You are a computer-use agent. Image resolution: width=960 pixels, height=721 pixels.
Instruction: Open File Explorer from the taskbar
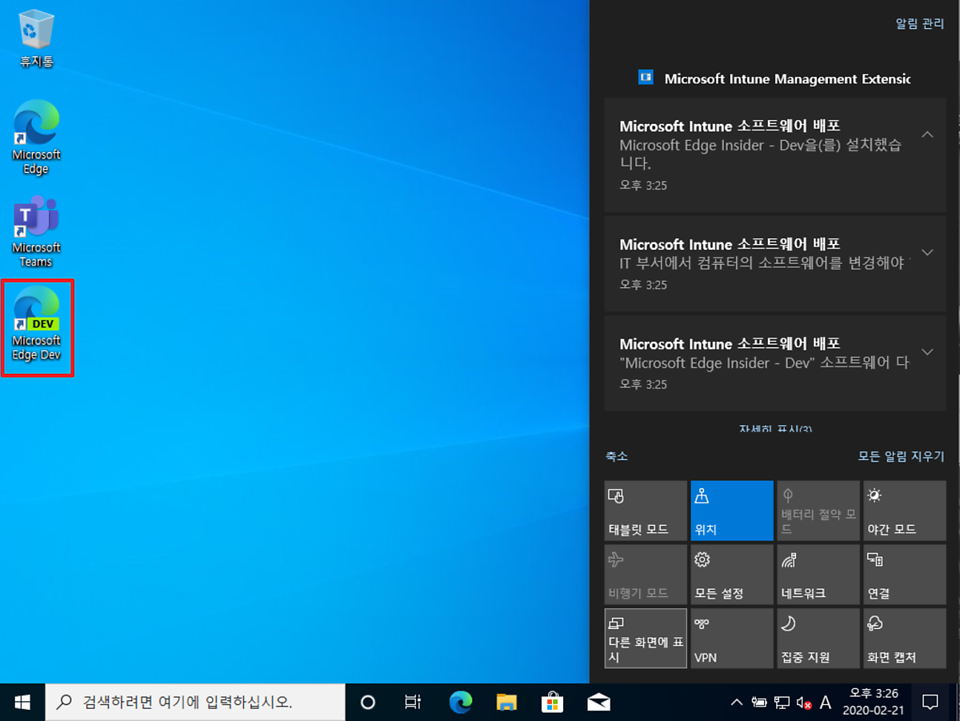[506, 703]
